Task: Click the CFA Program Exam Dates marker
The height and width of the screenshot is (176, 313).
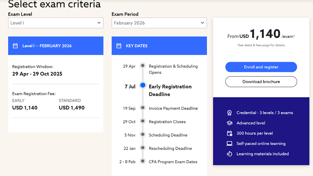Action: click(x=143, y=161)
